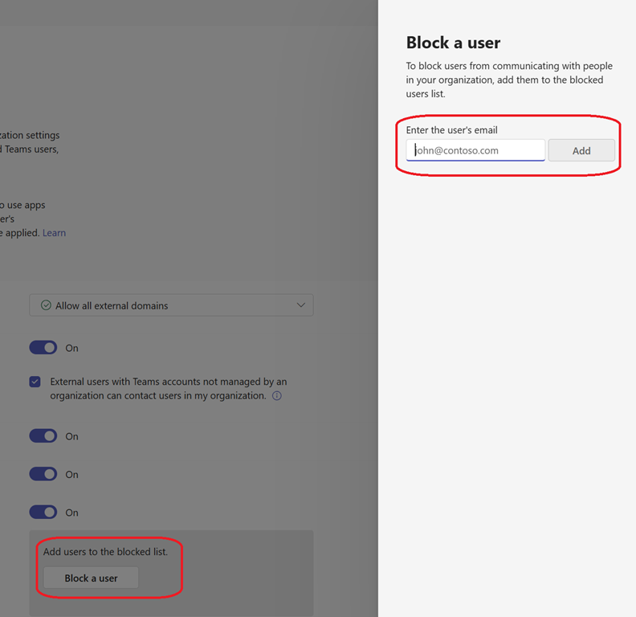Open the 'Allow all external domains' combo box
Screen dimensions: 636x617
tap(171, 305)
